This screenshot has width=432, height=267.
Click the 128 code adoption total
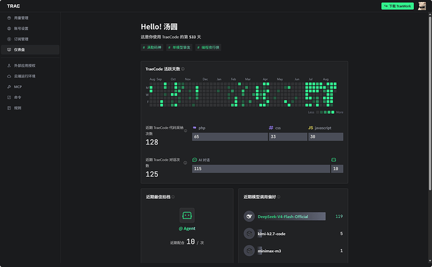(152, 142)
